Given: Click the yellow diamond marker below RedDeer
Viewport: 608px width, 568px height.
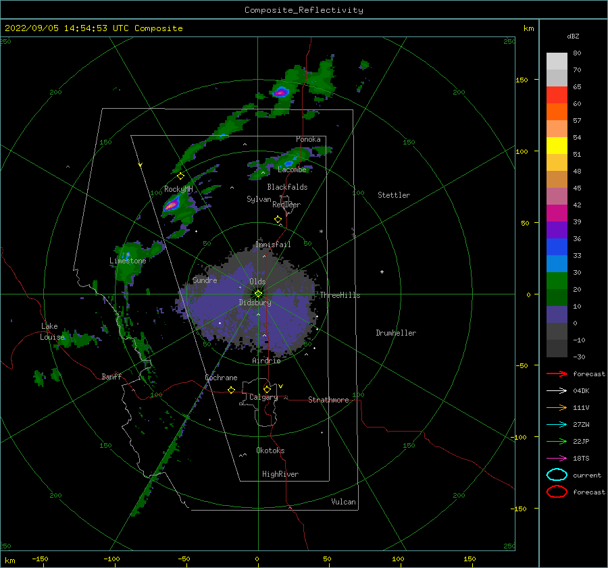Looking at the screenshot, I should pos(278,220).
